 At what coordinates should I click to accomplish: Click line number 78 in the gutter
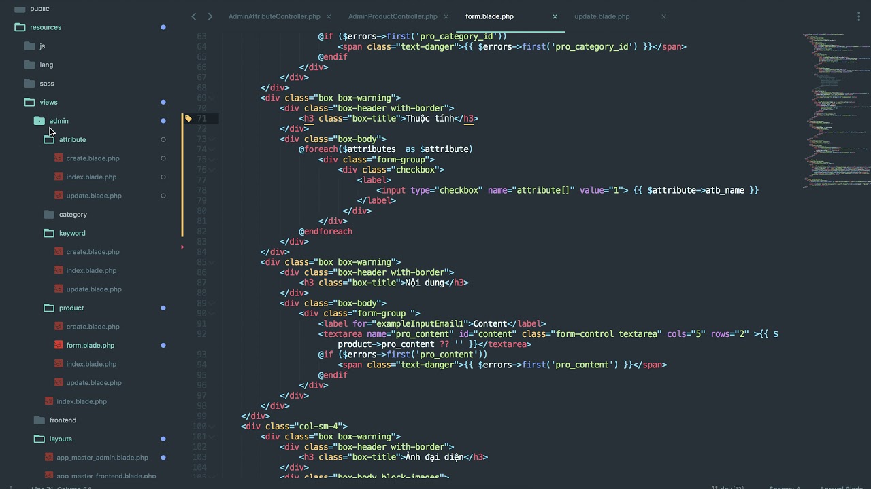[201, 190]
